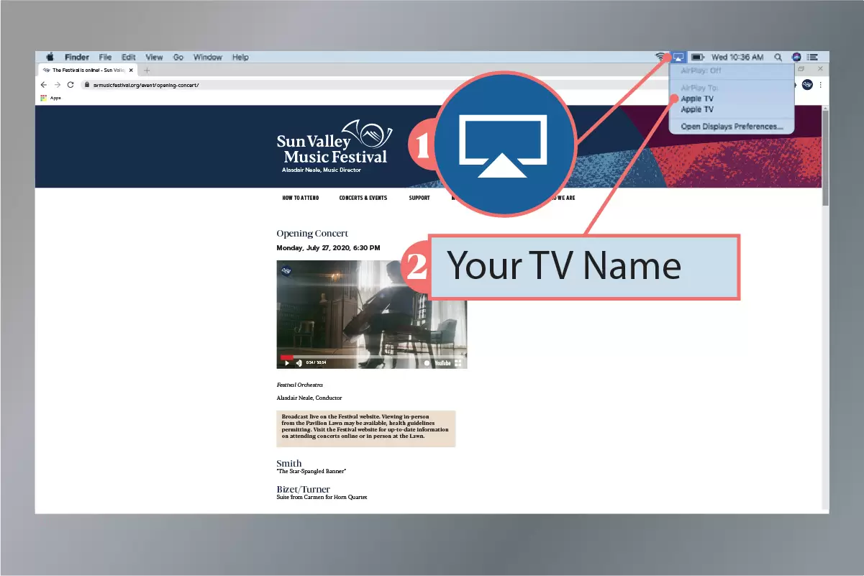Viewport: 864px width, 576px height.
Task: Open Notification Center list icon
Action: pyautogui.click(x=813, y=58)
